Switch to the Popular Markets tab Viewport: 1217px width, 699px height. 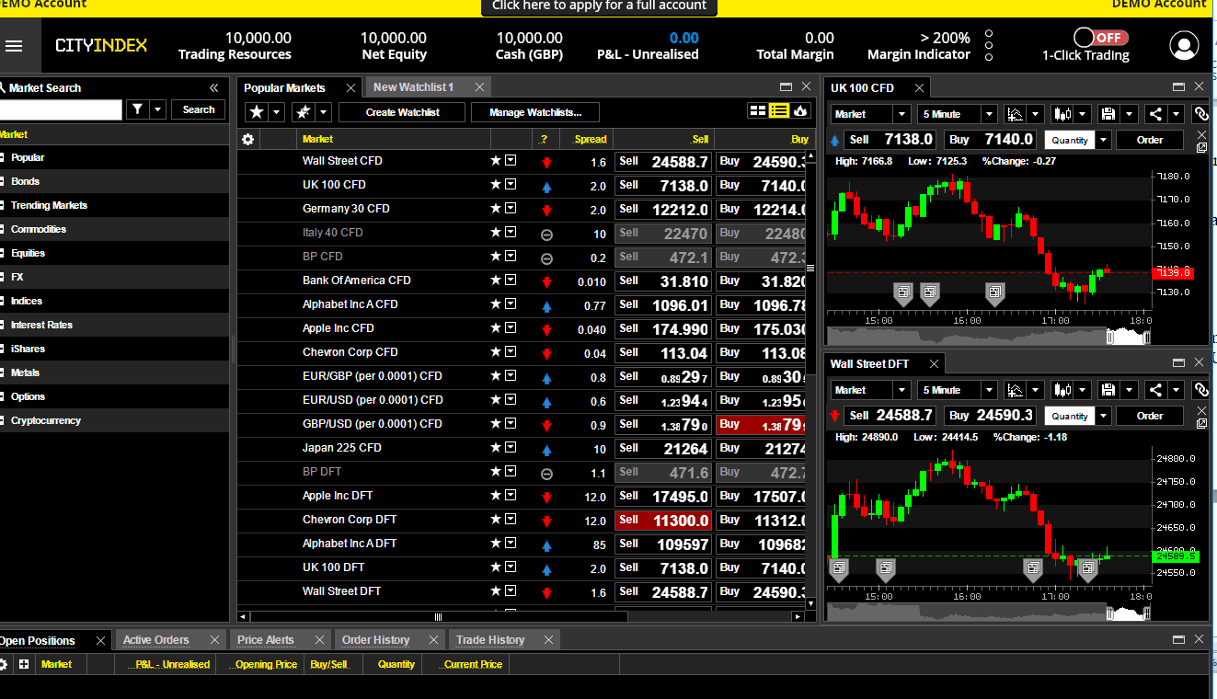[x=285, y=87]
